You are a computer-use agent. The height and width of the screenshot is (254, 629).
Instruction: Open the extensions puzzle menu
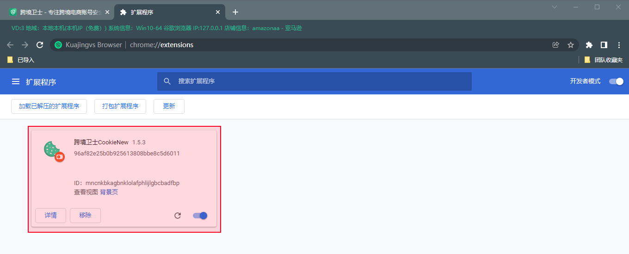(x=589, y=45)
